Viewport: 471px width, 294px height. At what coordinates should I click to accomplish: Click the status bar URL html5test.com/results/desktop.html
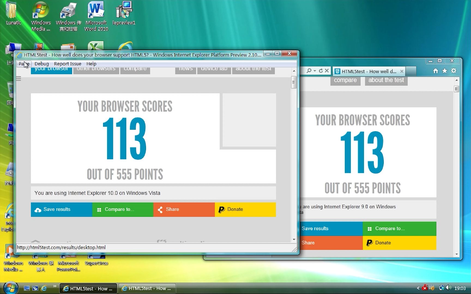click(61, 247)
